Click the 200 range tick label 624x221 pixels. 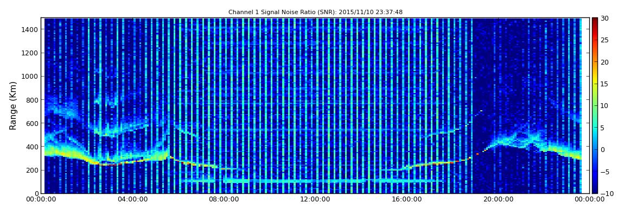tap(32, 170)
